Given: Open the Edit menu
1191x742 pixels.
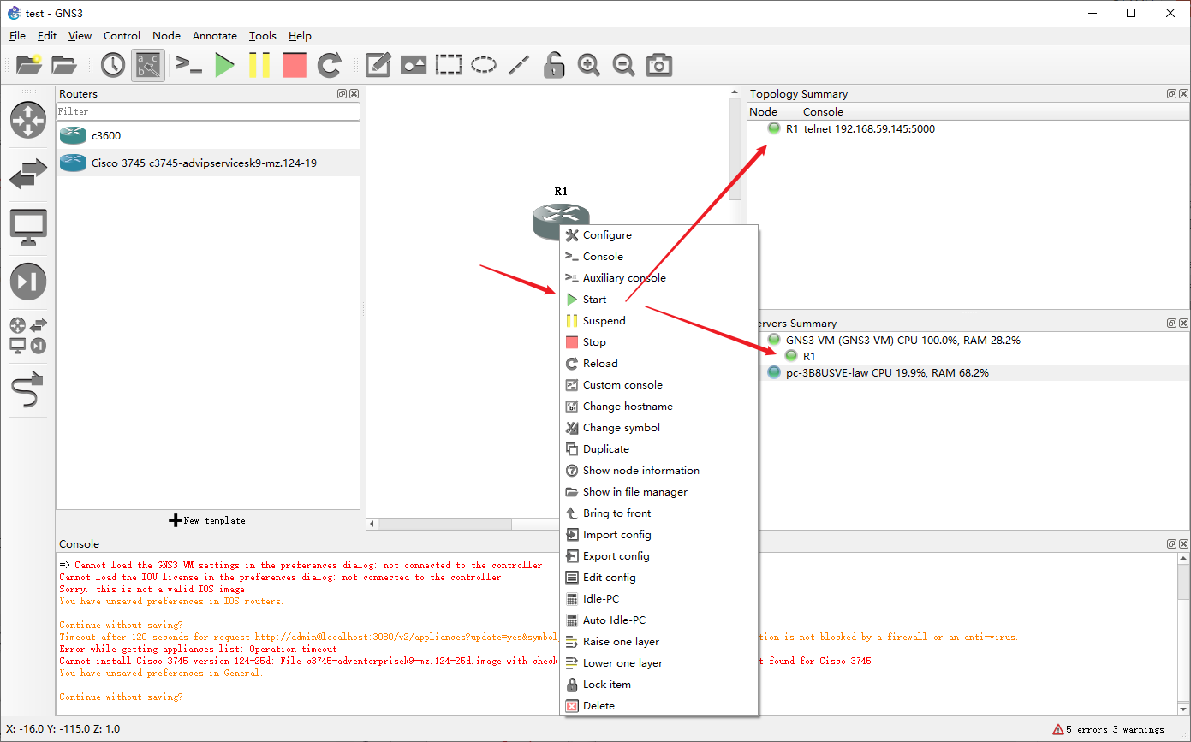Looking at the screenshot, I should pos(47,36).
